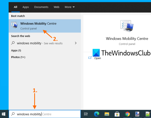Screen dimensions: 151x118
Task: Expand the Photos (1+) results group
Action: [18, 57]
